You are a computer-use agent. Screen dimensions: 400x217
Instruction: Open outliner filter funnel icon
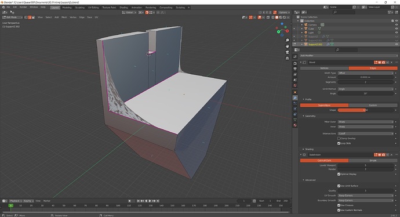click(x=390, y=12)
